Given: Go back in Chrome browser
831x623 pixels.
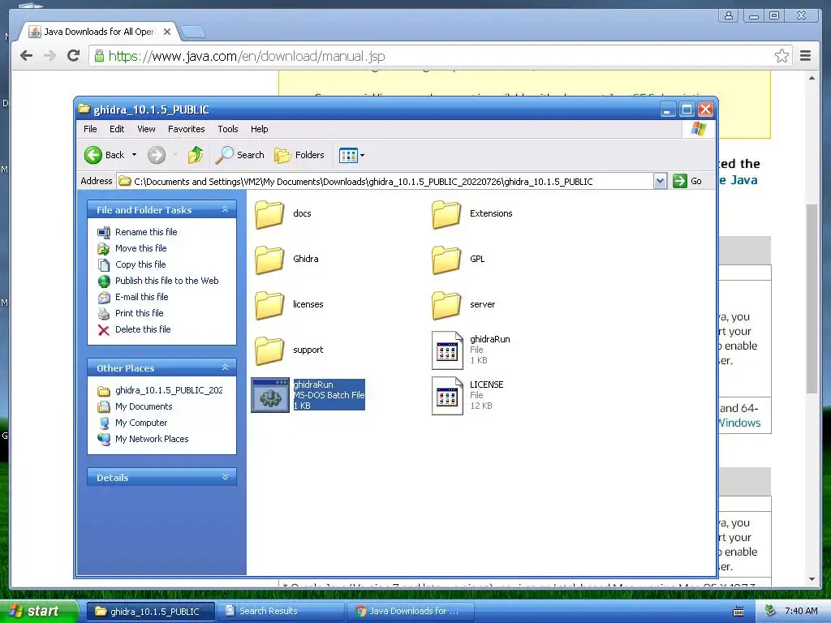Looking at the screenshot, I should pos(26,56).
